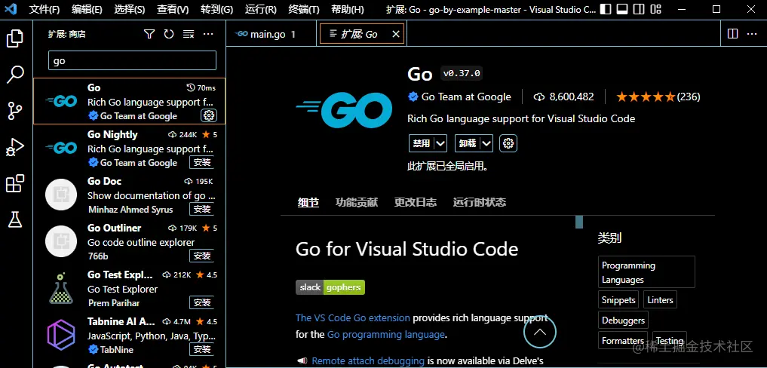
Task: Open the Extensions view icon
Action: tap(15, 183)
